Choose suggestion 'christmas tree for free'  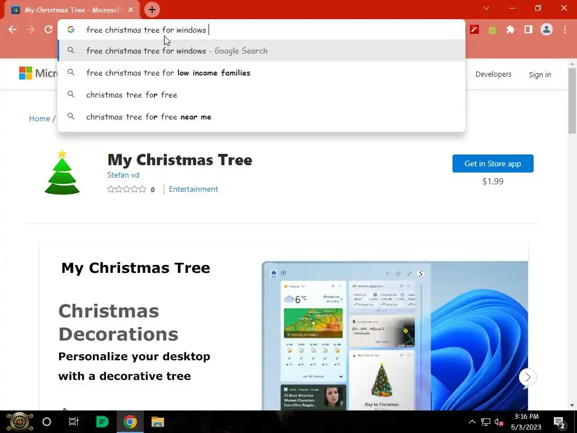(261, 95)
